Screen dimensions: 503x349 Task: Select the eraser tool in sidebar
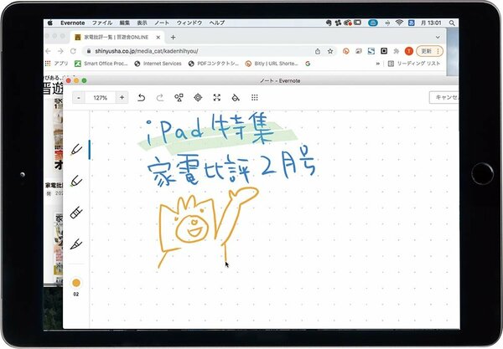[x=76, y=213]
